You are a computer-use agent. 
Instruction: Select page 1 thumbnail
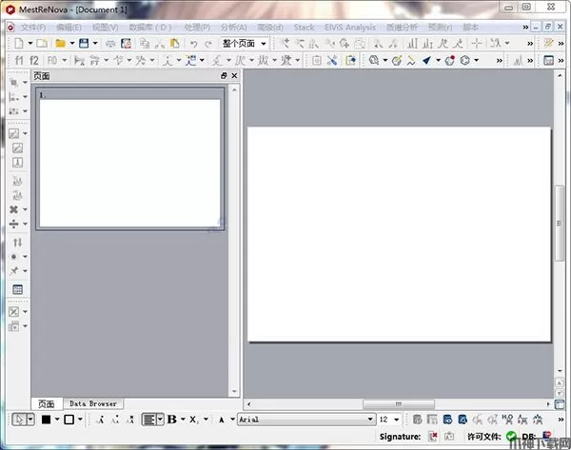[x=129, y=158]
